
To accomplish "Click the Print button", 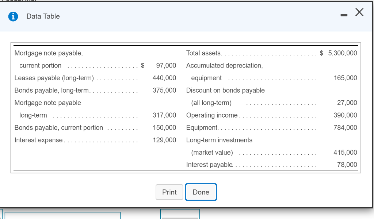I will (169, 192).
